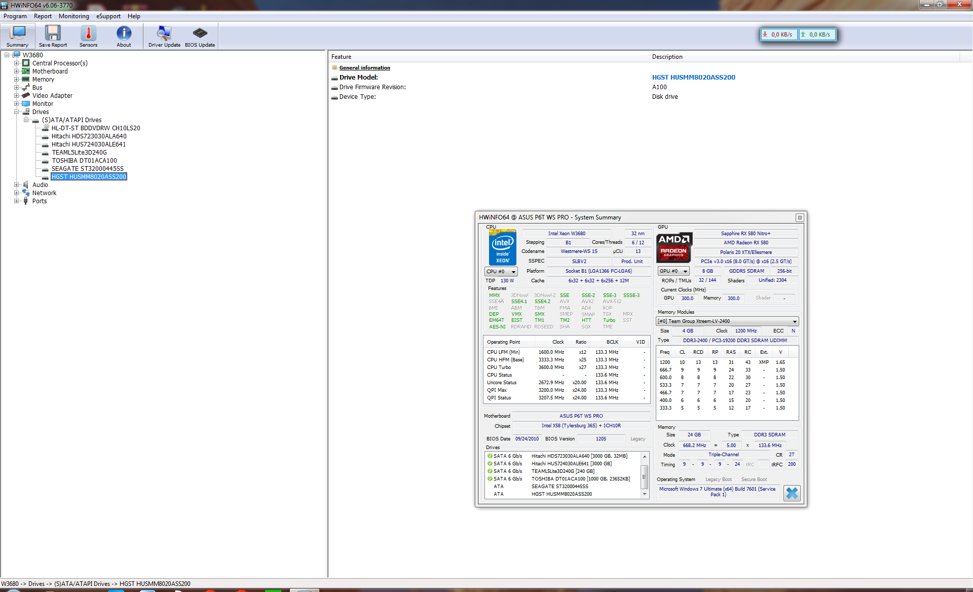Expand the Motherboard tree node
The image size is (973, 592).
tap(17, 71)
